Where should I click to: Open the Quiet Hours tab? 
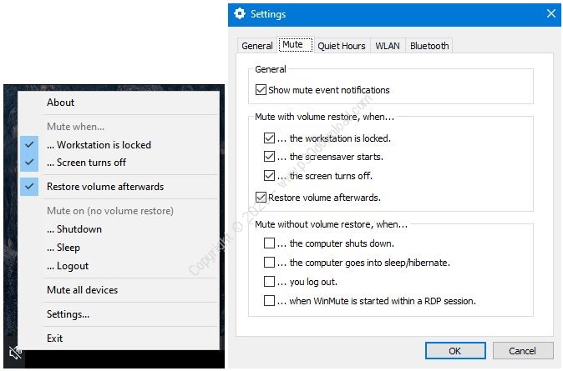341,46
